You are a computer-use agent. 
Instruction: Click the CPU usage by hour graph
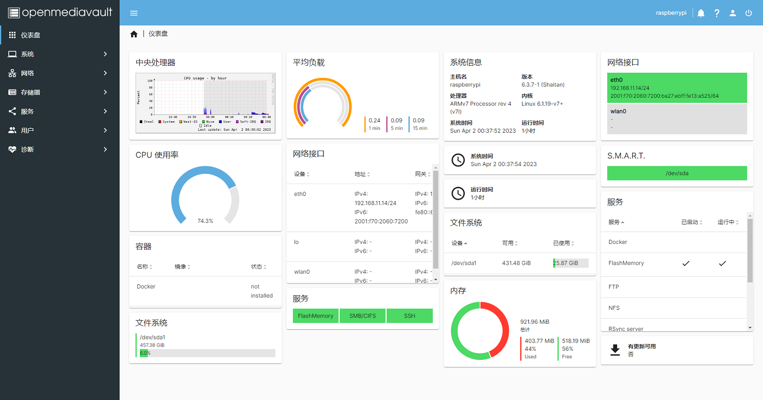205,103
